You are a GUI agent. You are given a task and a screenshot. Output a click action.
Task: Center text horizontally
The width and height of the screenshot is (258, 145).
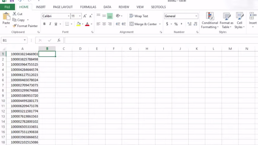(104, 24)
